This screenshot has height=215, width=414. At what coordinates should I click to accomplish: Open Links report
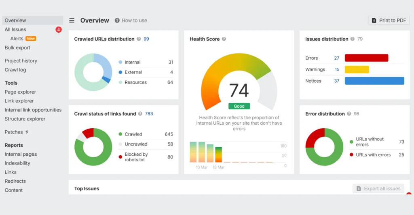point(11,172)
